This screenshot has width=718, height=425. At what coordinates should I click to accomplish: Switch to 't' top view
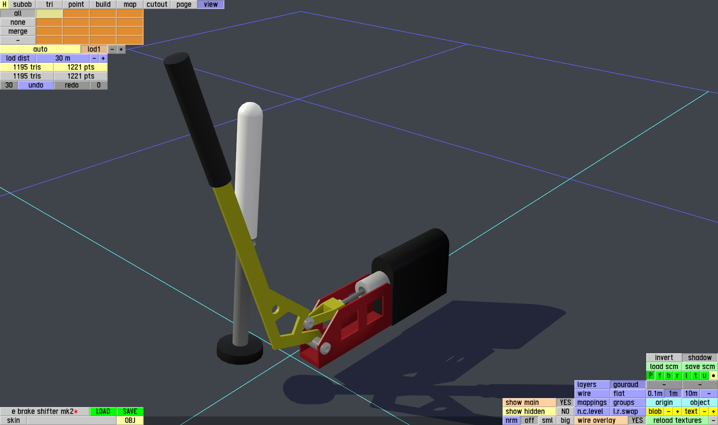[695, 376]
